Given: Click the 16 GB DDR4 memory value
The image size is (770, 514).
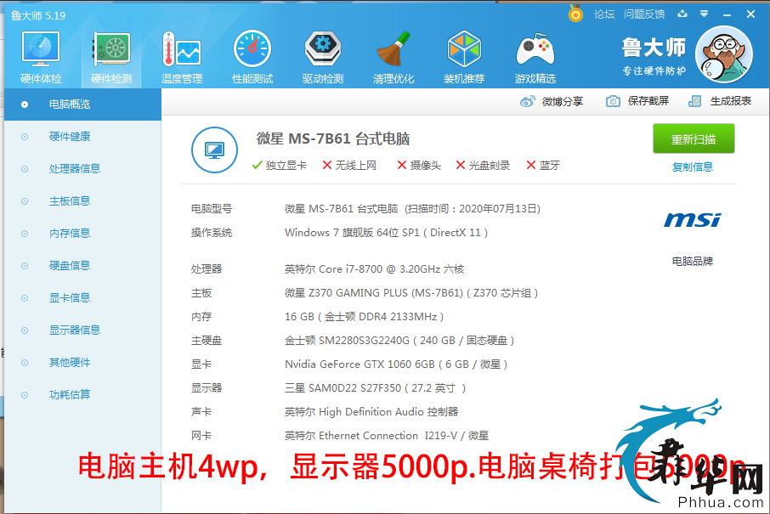Looking at the screenshot, I should (x=364, y=317).
